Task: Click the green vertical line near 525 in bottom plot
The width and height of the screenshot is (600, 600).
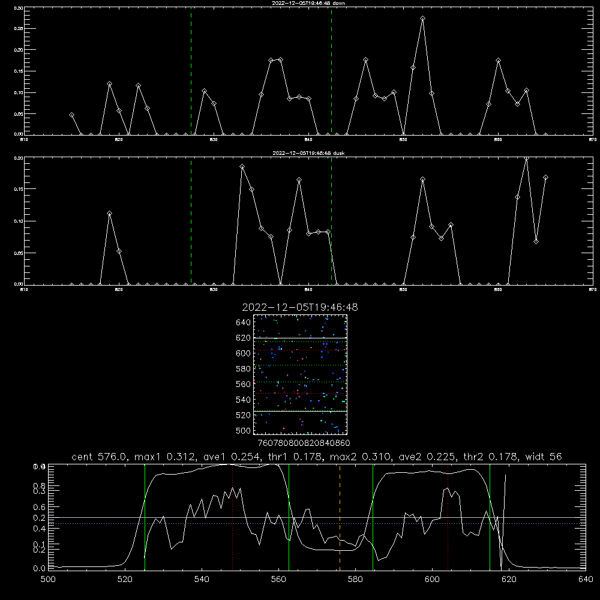Action: (x=145, y=517)
